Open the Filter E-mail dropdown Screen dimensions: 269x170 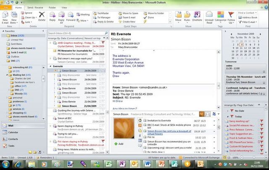tap(248, 22)
